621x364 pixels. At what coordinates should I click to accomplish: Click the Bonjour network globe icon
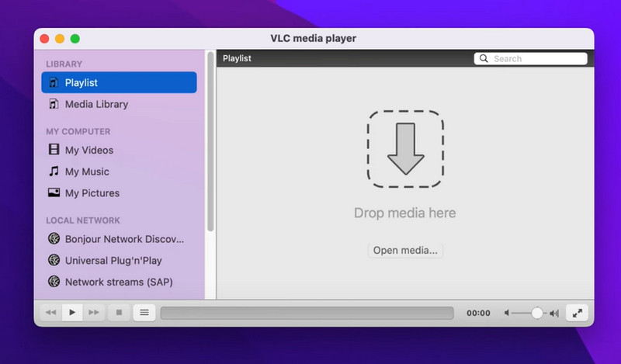pyautogui.click(x=54, y=238)
